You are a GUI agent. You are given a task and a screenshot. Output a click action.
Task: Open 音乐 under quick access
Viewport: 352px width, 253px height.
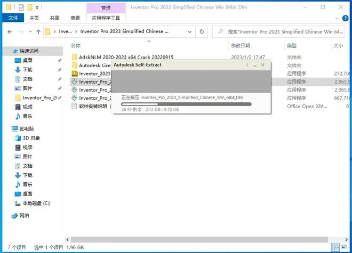point(27,116)
